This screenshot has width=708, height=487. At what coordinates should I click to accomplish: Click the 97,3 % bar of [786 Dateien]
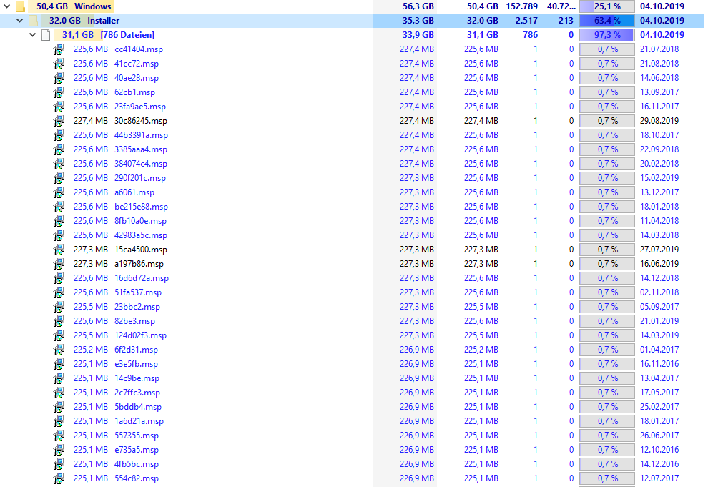pos(607,35)
